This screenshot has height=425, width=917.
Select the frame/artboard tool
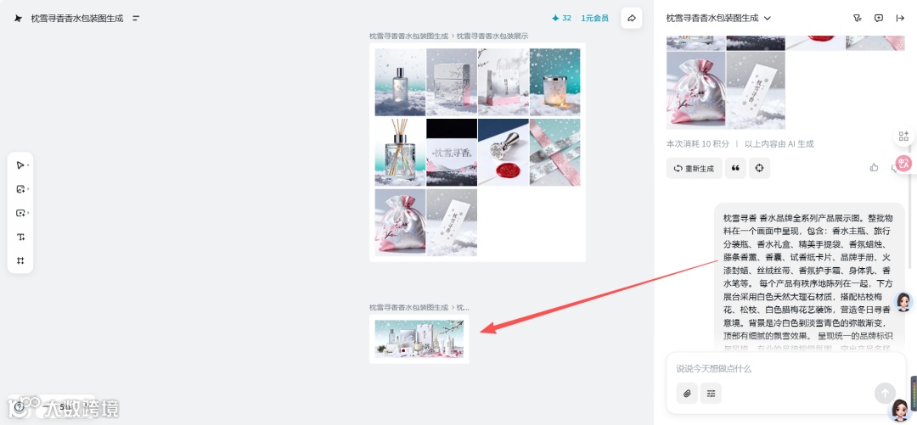click(x=20, y=260)
